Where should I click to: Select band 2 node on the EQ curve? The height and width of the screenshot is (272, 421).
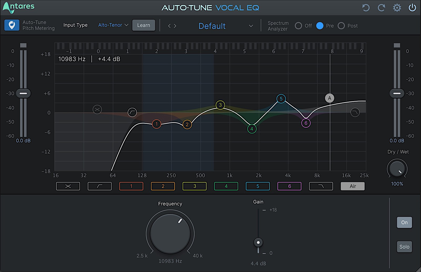(187, 125)
